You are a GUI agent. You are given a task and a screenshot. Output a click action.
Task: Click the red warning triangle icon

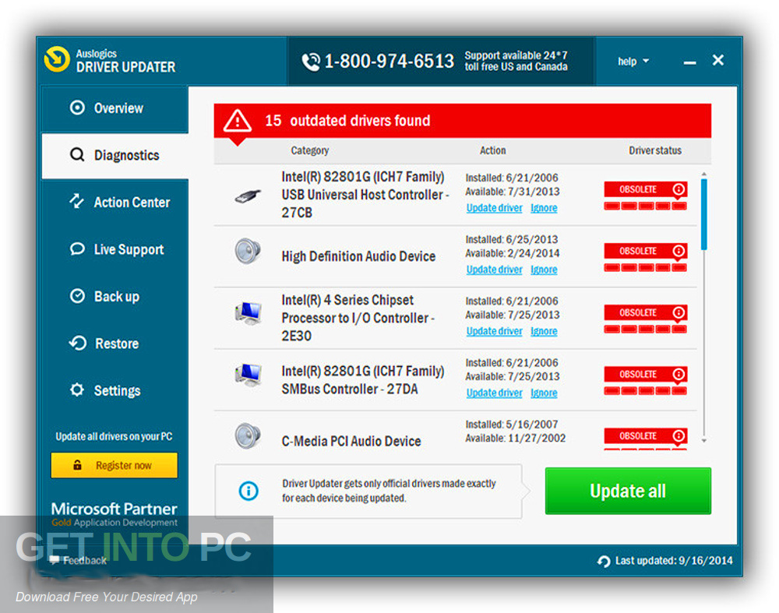click(x=238, y=121)
